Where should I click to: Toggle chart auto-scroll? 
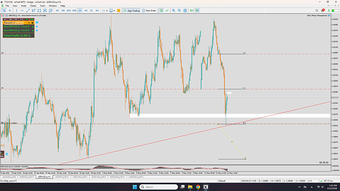click(x=192, y=10)
